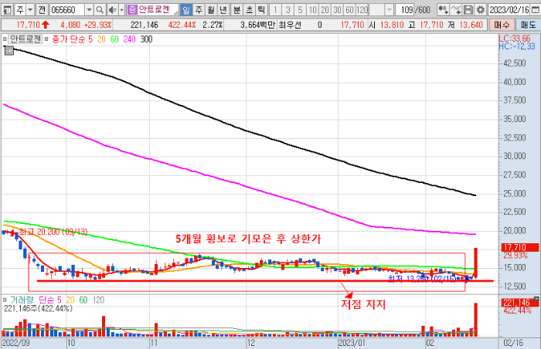Click the opening price 13,810
The image size is (541, 349).
(393, 25)
